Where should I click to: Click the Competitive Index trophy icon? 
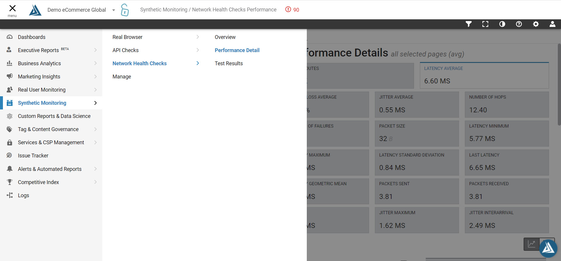point(10,182)
